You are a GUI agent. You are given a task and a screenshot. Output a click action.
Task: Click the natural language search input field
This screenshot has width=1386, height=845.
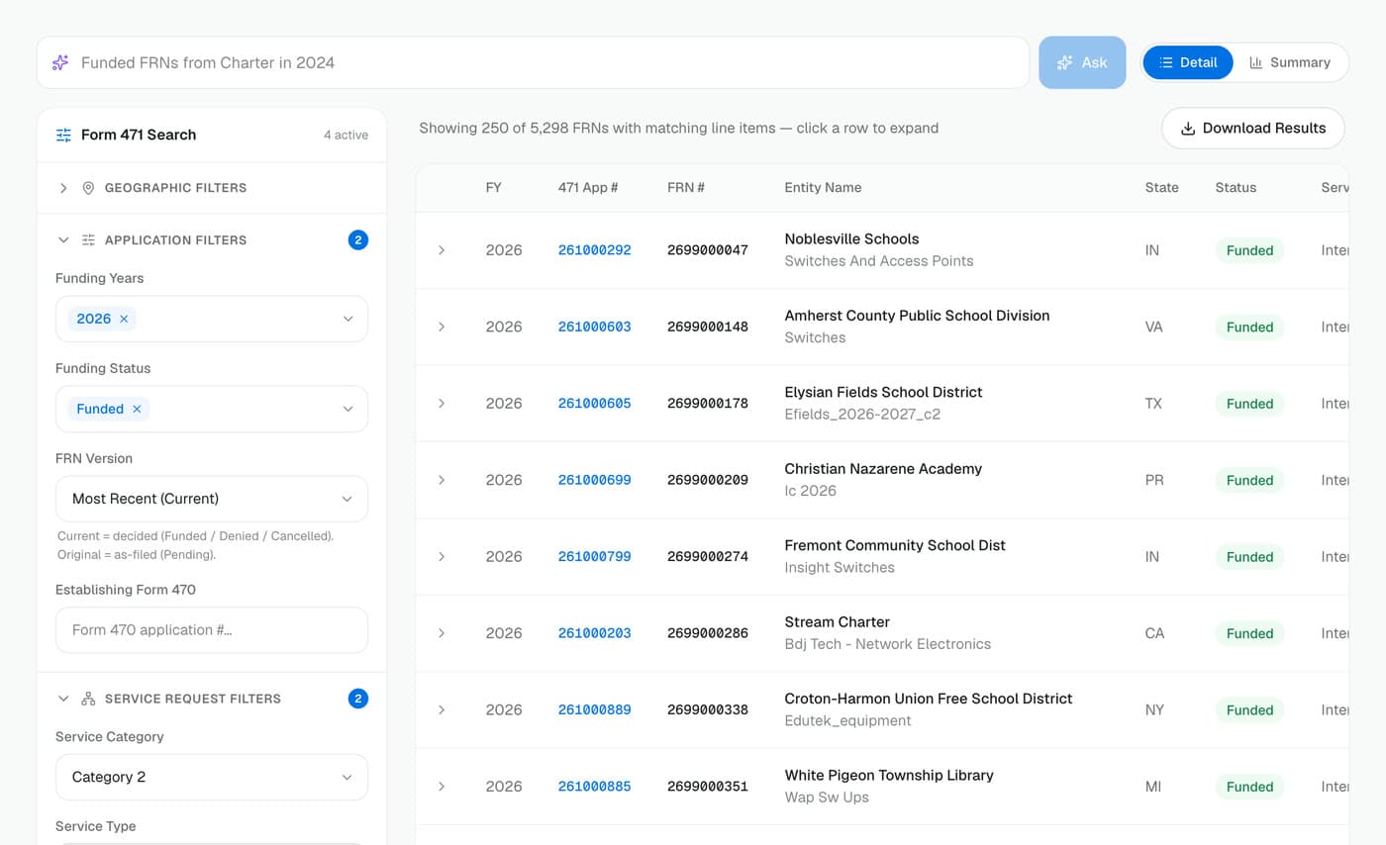coord(534,62)
